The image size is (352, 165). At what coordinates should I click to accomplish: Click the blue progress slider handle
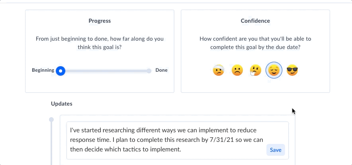[x=61, y=71]
